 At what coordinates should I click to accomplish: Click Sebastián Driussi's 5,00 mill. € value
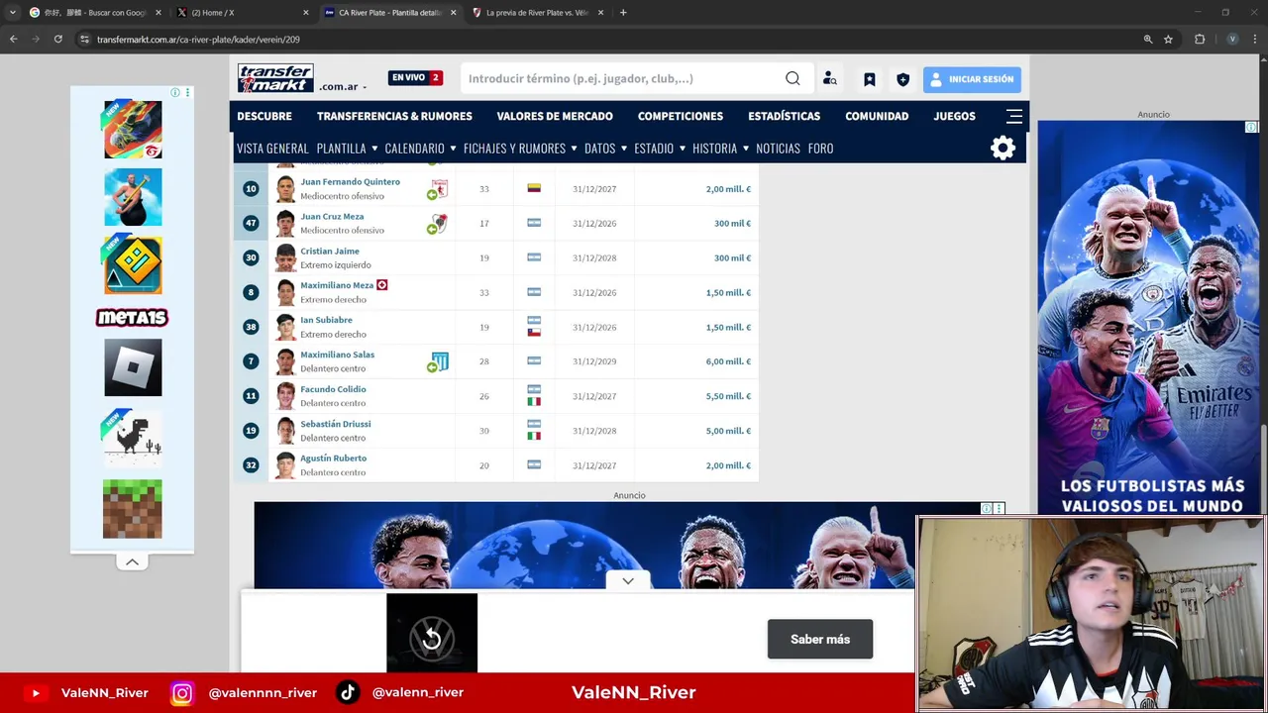tap(728, 431)
